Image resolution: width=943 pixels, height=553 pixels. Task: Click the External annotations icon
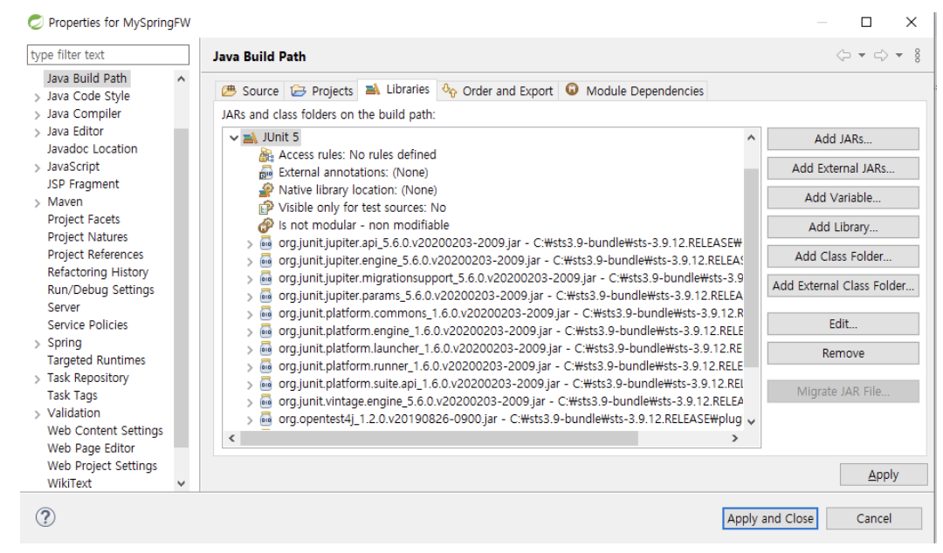[265, 173]
